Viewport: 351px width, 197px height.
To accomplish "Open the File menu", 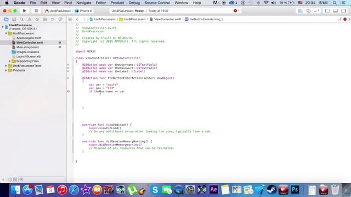I will (x=33, y=3).
